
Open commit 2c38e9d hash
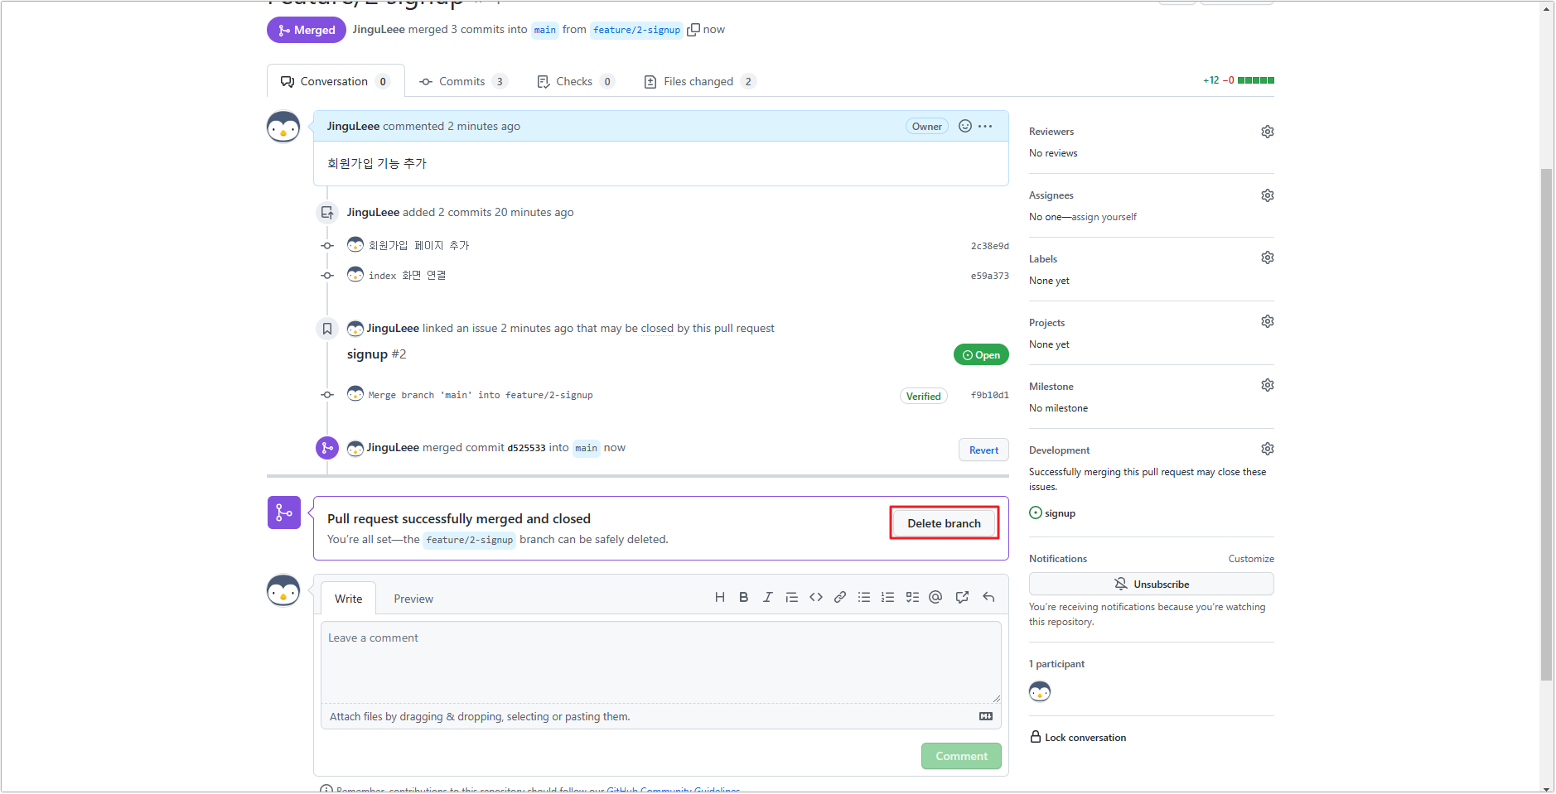(990, 246)
